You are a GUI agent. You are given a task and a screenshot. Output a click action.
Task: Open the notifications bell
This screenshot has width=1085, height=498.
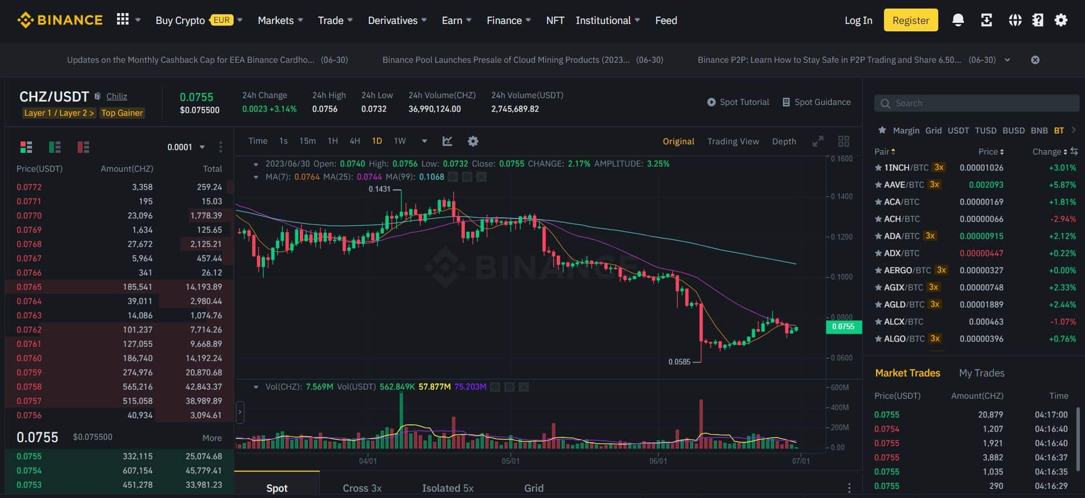tap(958, 20)
